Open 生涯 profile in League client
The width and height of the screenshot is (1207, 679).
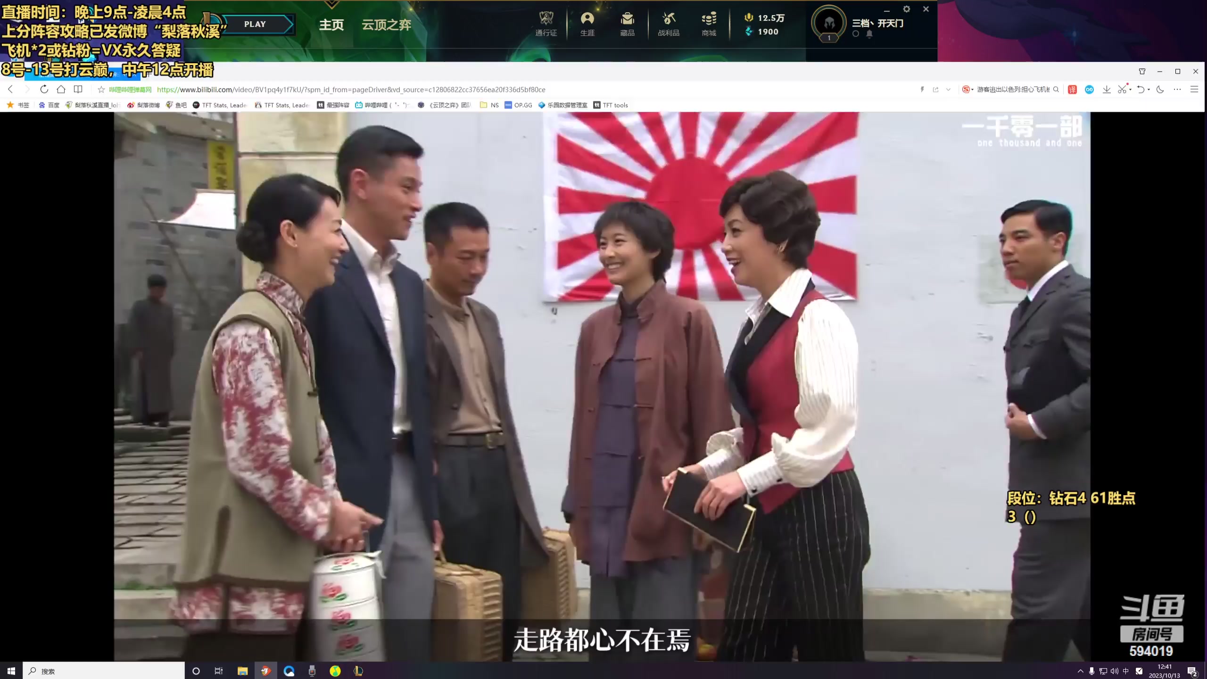587,24
